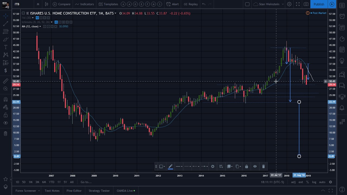
Task: Expand the Vol (30) indicator options
Action: (x=33, y=18)
